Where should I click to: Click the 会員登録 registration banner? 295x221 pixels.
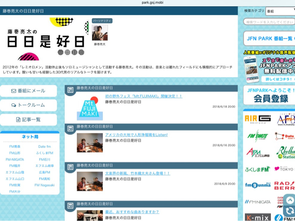pyautogui.click(x=269, y=95)
